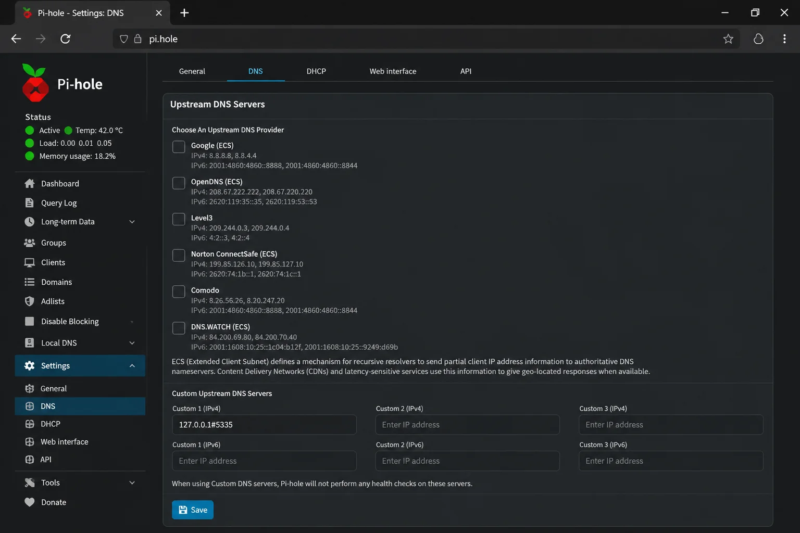
Task: Click the Custom 3 (IPv6) input field
Action: [x=671, y=461]
